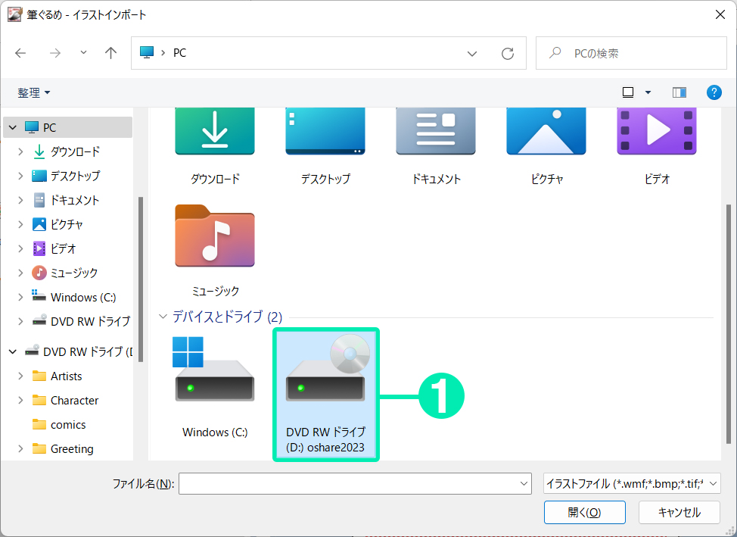Viewport: 737px width, 537px height.
Task: Collapse the デバイスとドライブ group
Action: (x=163, y=317)
